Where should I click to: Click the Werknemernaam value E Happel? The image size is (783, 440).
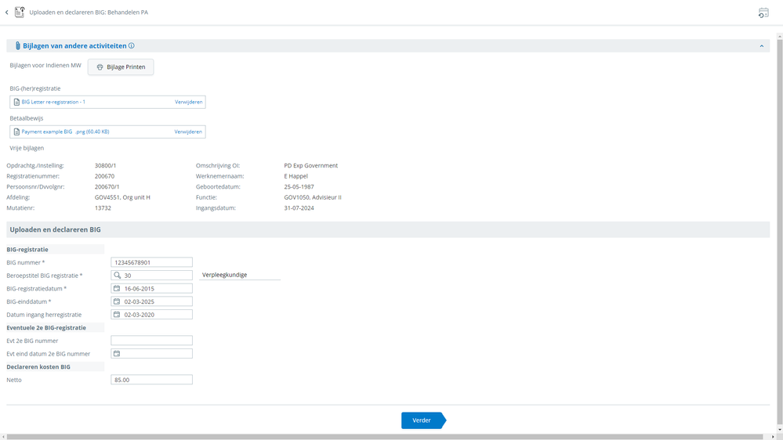click(x=296, y=176)
